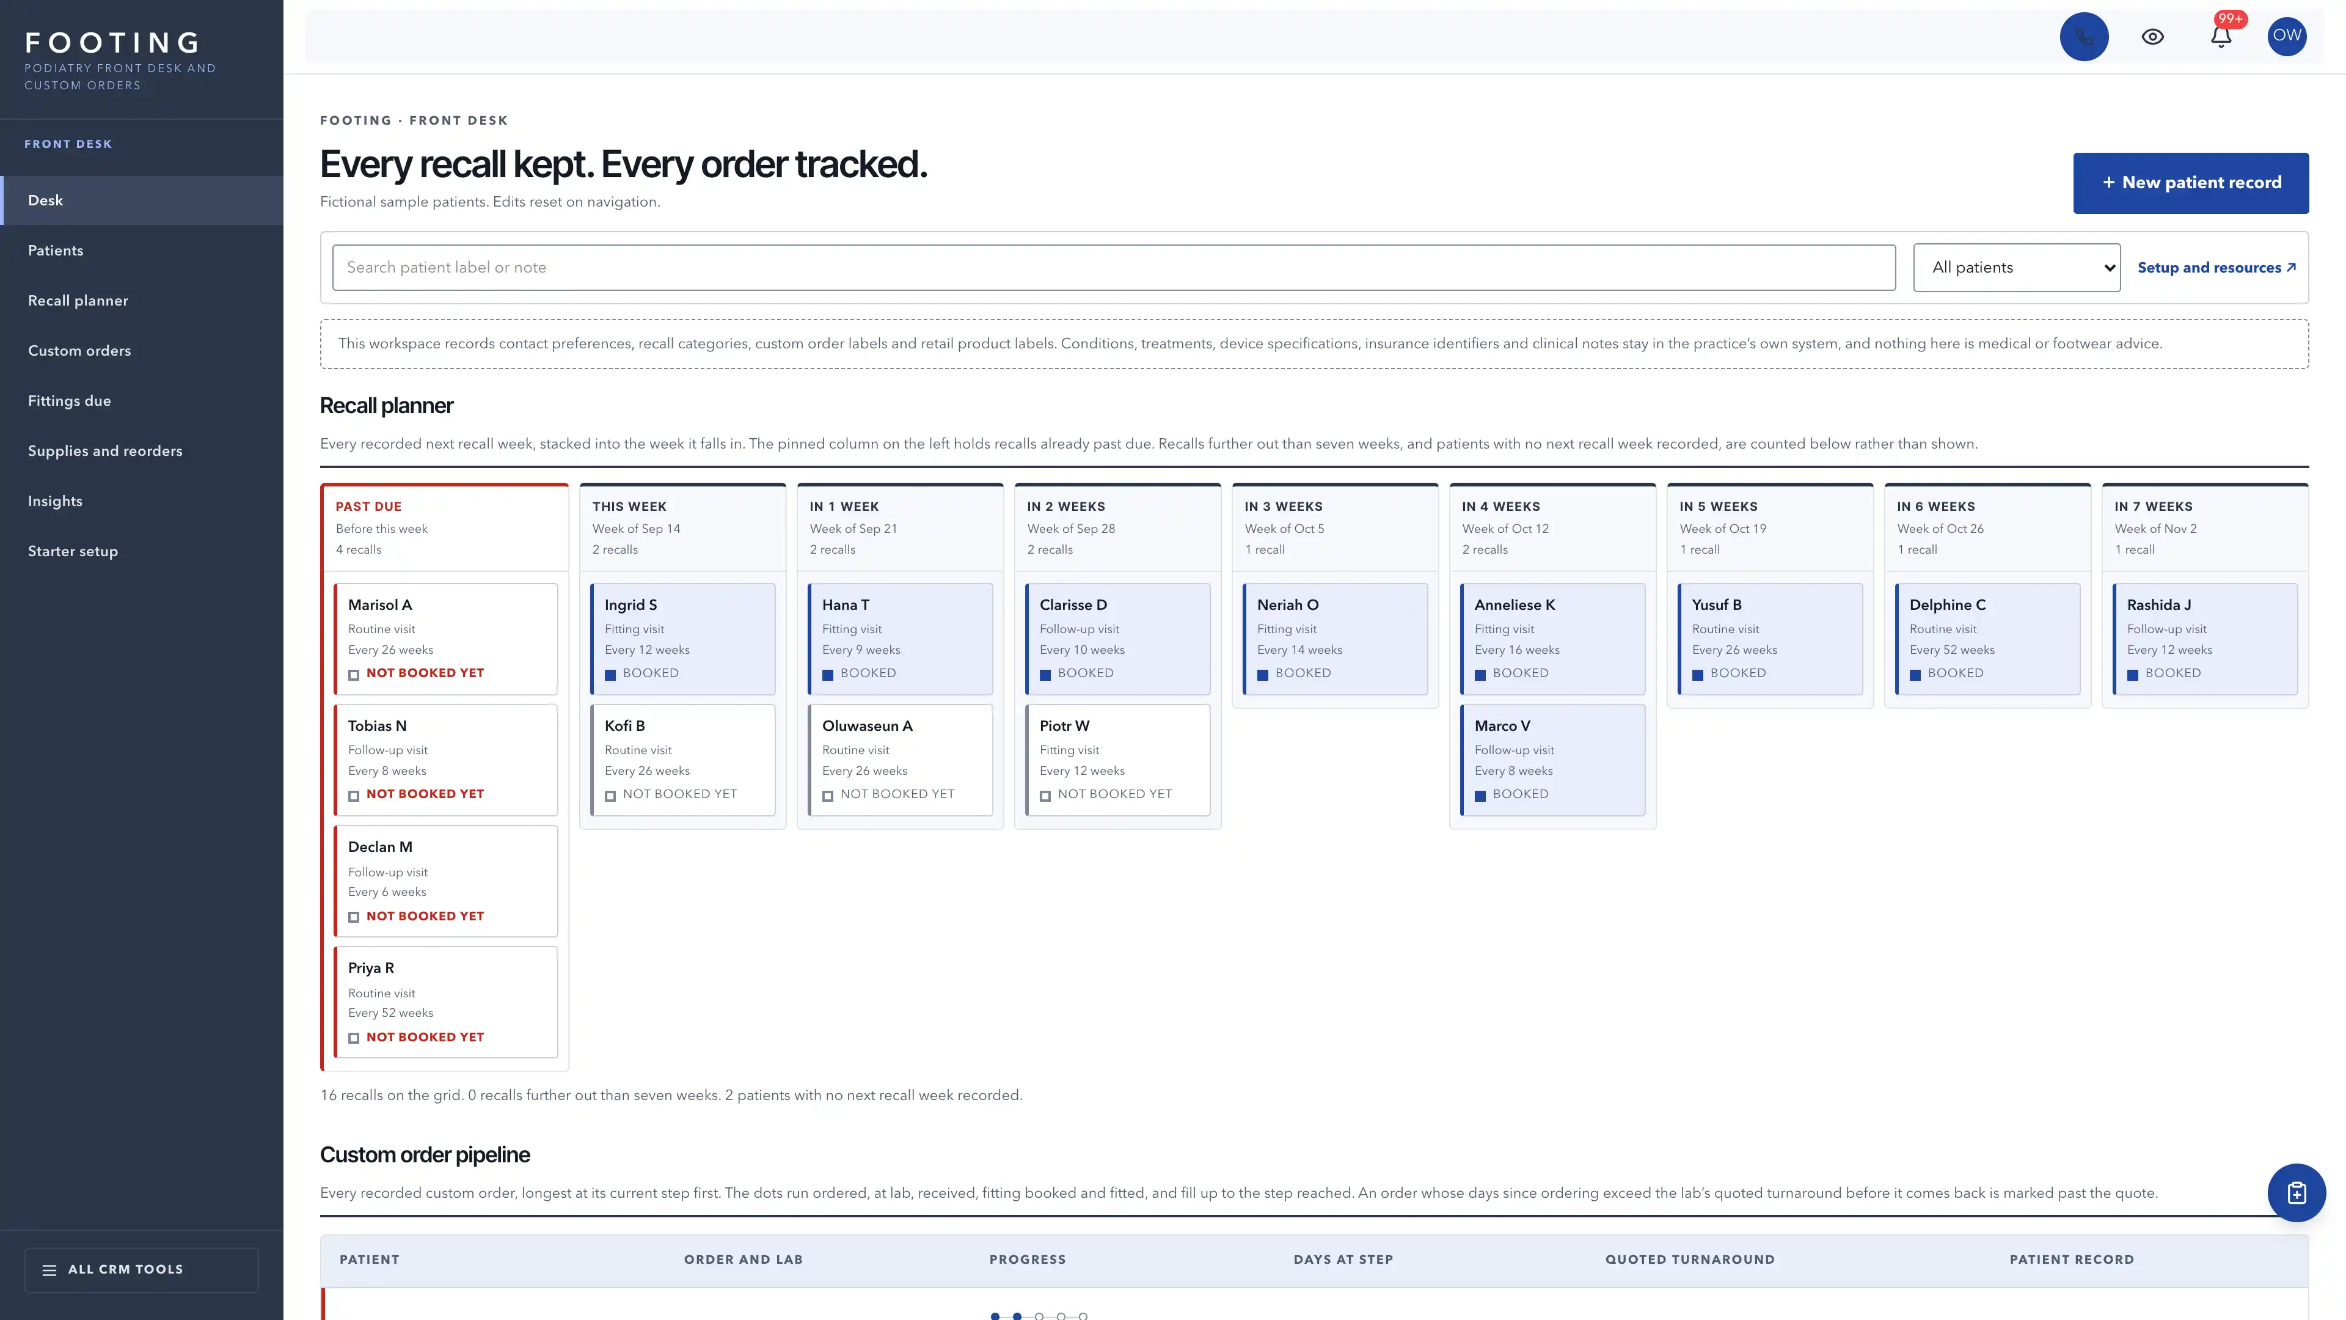Check the booked box on Declan M card
The image size is (2346, 1320).
pos(353,917)
